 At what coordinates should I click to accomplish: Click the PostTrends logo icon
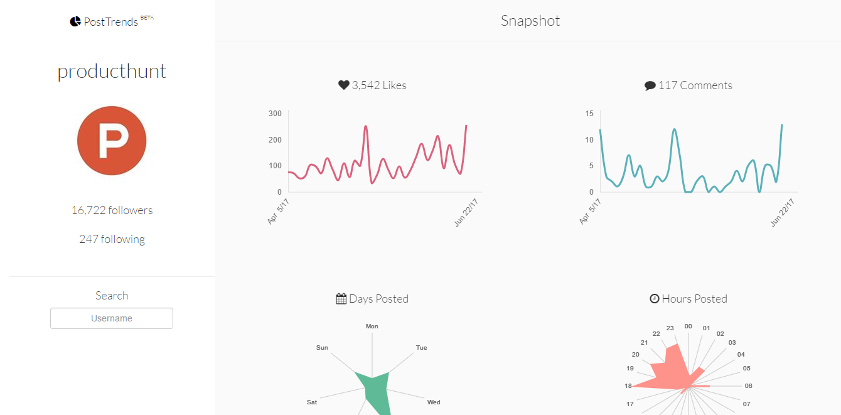point(75,21)
